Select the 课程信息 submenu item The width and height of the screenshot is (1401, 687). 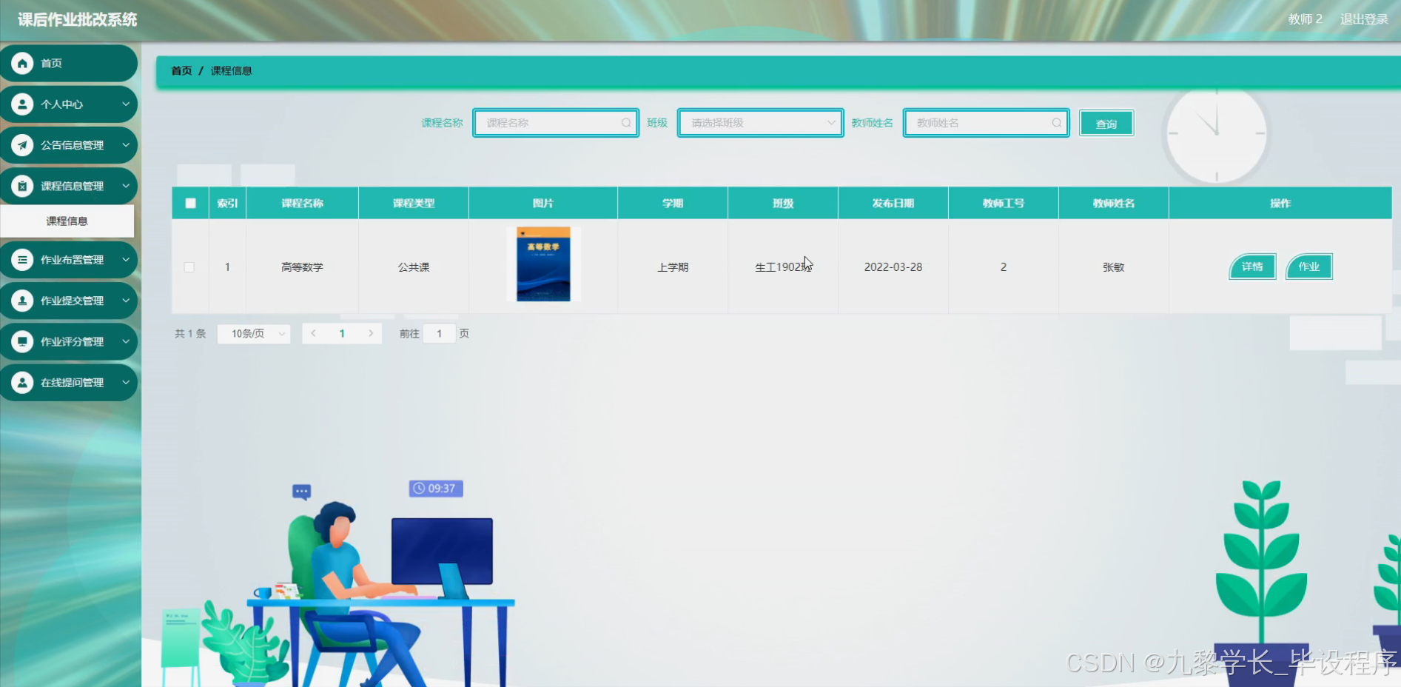tap(67, 221)
